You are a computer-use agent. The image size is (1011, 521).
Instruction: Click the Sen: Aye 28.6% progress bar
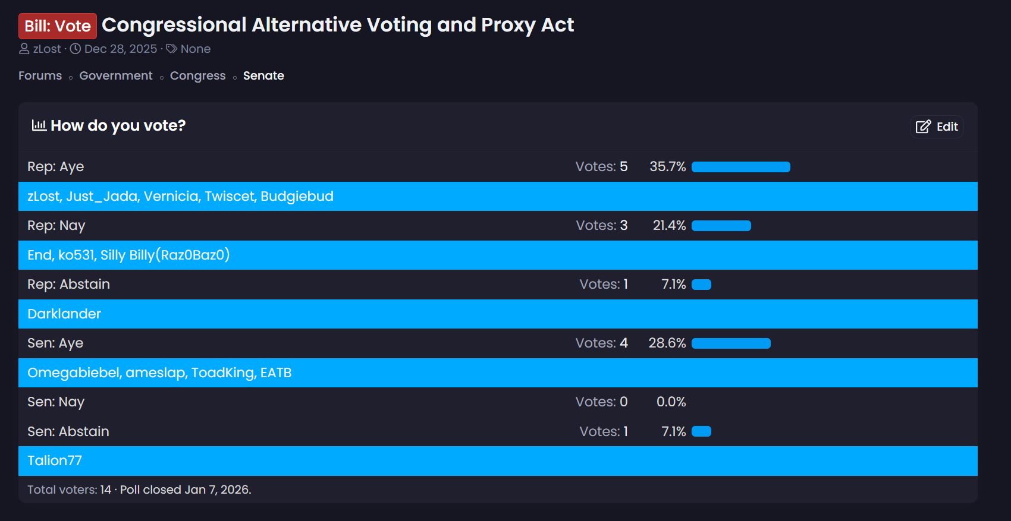click(731, 343)
